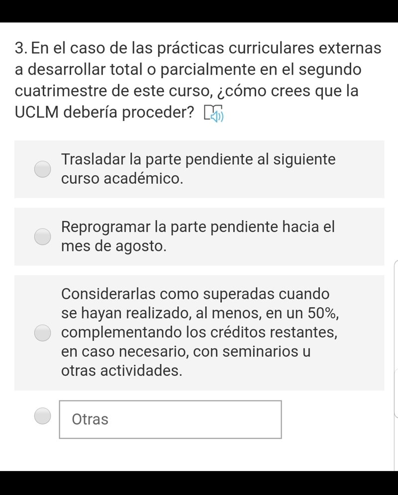This screenshot has width=398, height=495.
Task: Tap the "en caso necesario, con seminarios u" line
Action: click(186, 352)
